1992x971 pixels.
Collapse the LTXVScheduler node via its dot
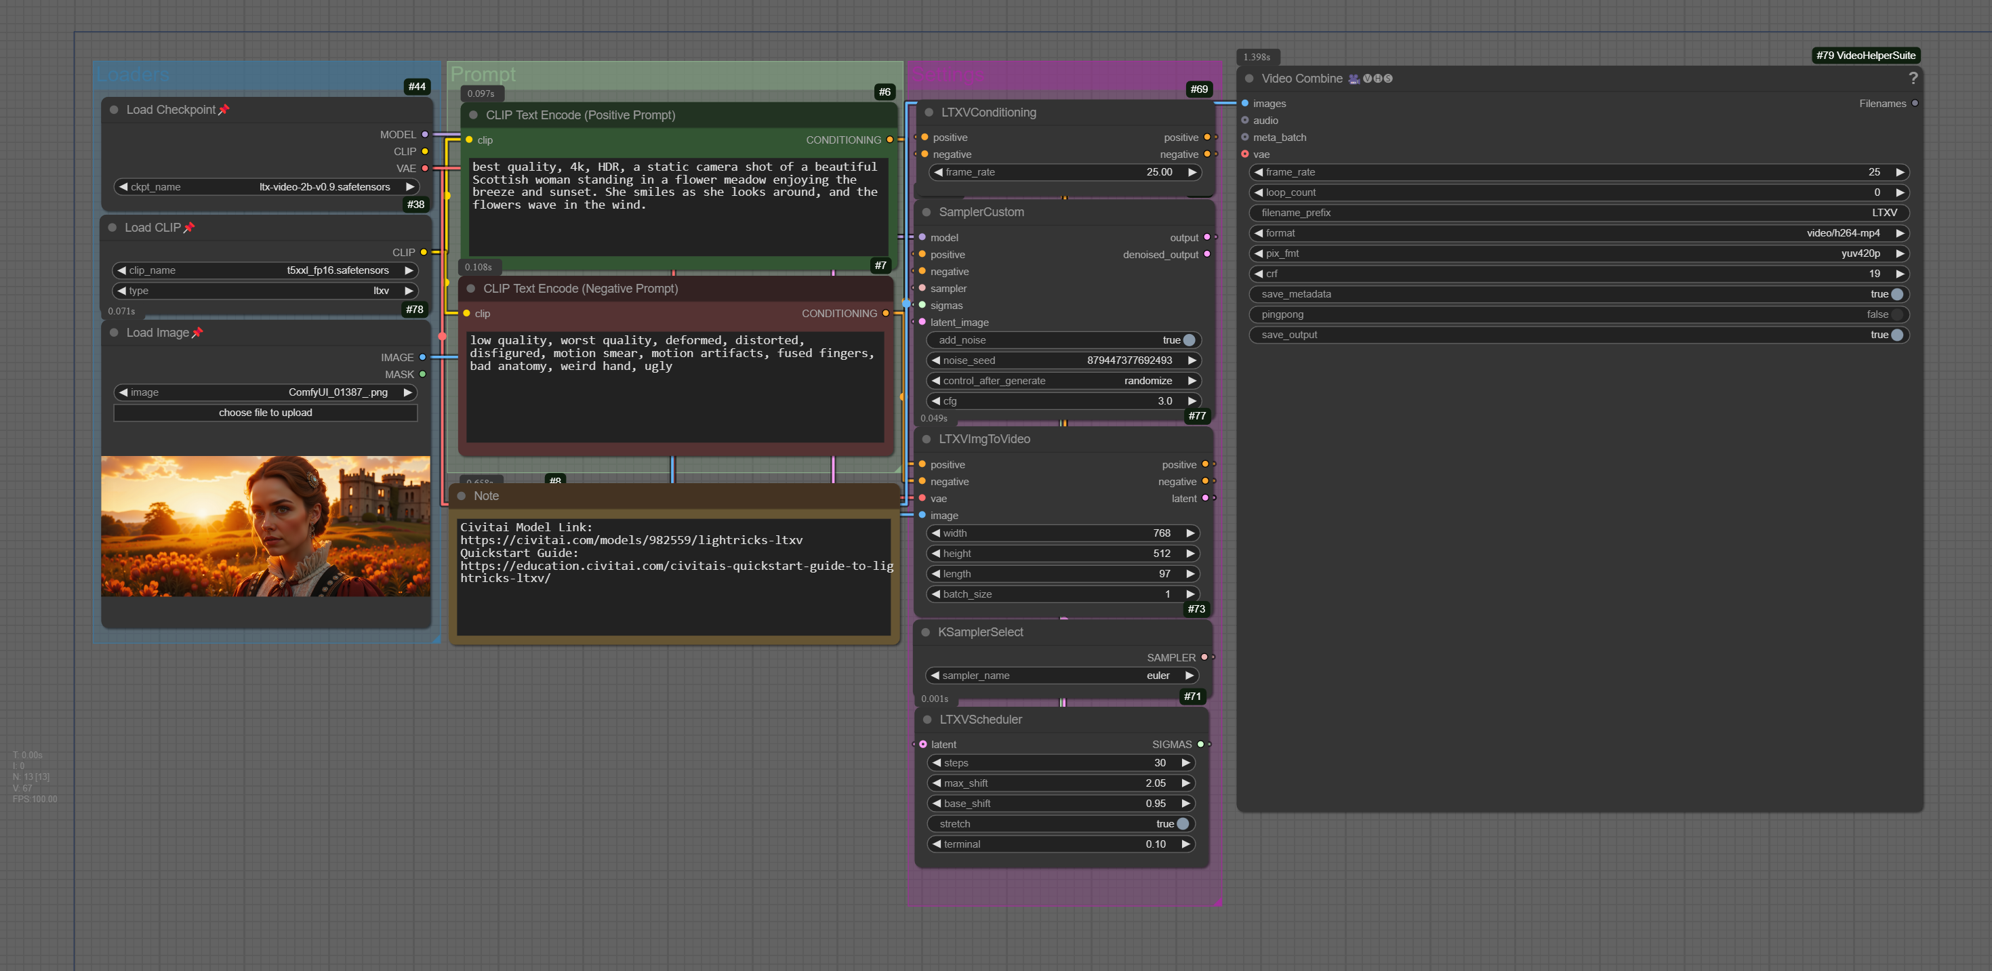tap(927, 719)
